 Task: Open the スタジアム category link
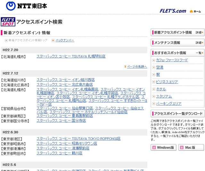click(164, 96)
